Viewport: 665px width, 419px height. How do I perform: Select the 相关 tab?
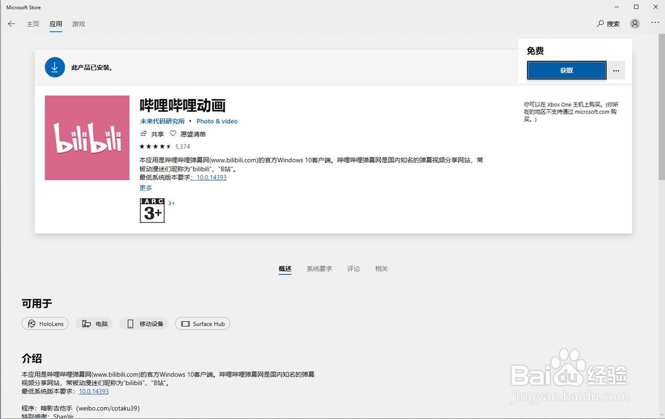coord(381,269)
